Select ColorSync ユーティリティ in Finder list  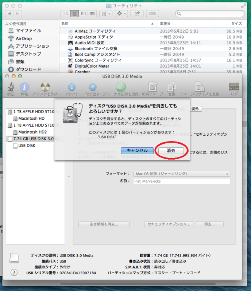[x=153, y=60]
